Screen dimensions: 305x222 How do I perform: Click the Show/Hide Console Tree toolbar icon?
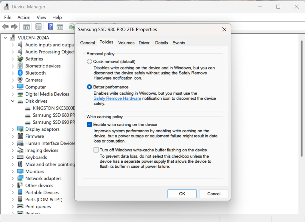point(27,27)
